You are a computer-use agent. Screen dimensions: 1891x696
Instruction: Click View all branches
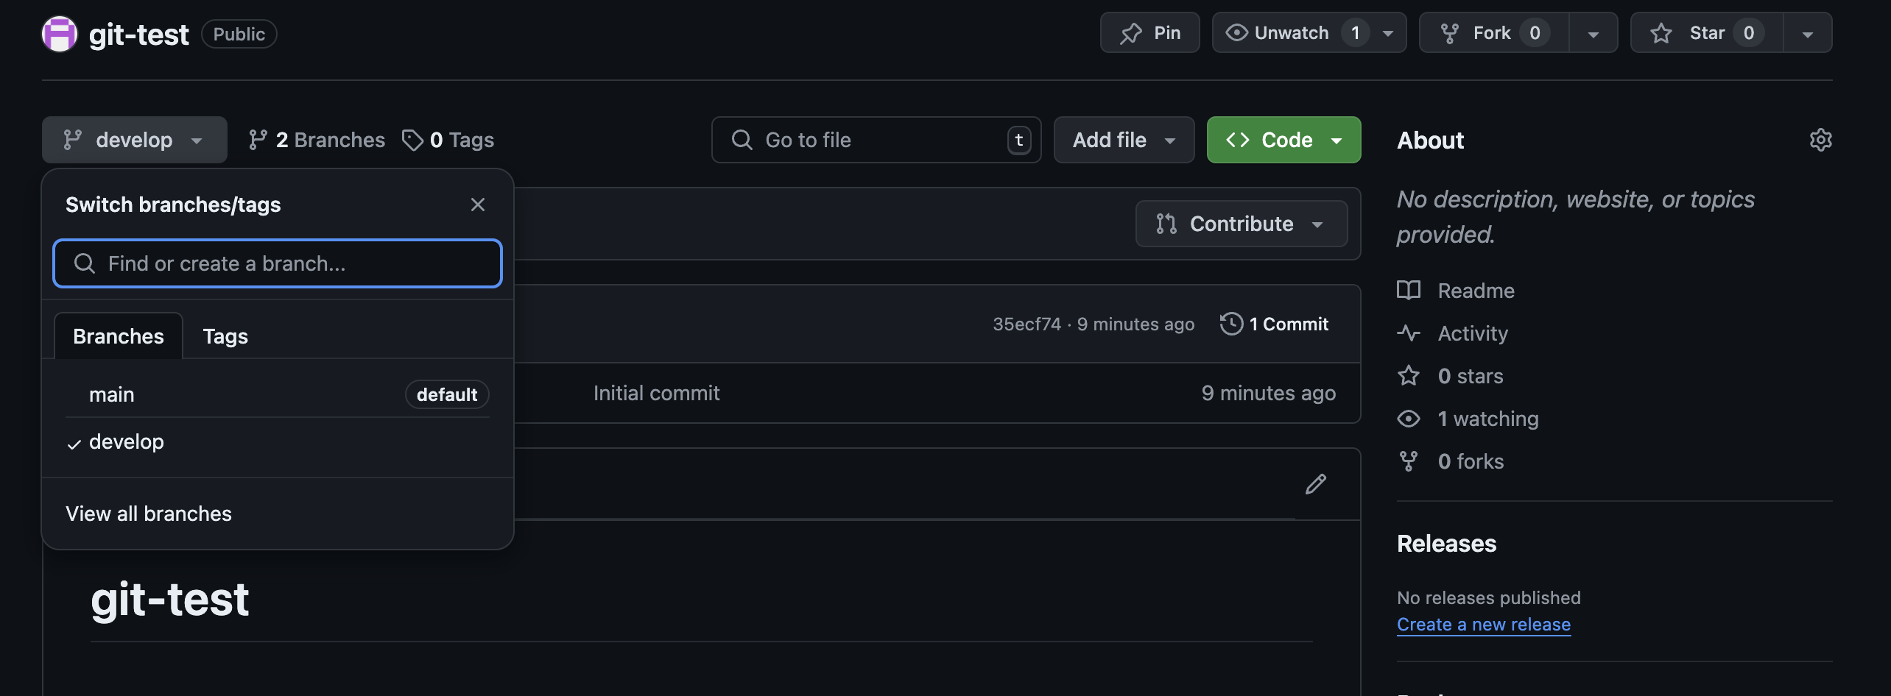149,514
